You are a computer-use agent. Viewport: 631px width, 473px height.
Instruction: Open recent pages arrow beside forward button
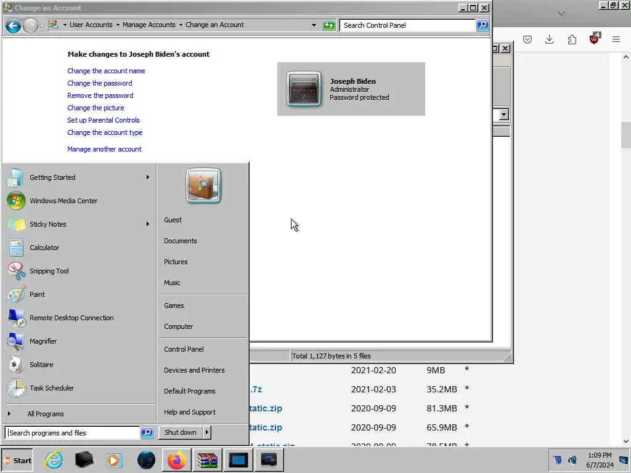click(x=42, y=26)
